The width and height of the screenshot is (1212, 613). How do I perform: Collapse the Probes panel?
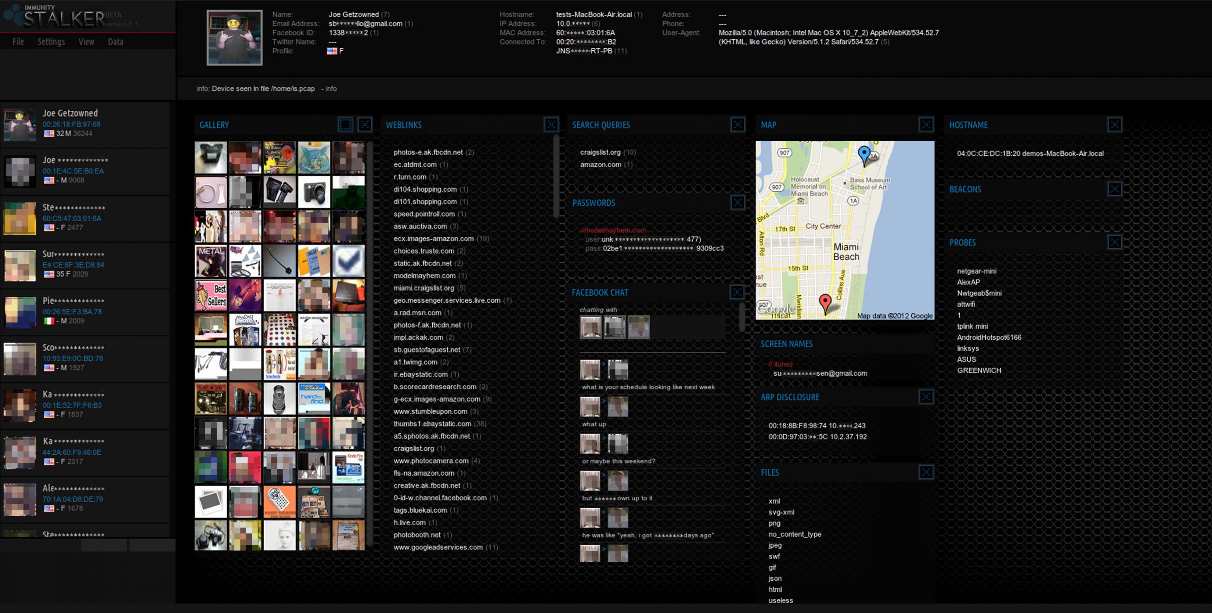click(x=1114, y=243)
